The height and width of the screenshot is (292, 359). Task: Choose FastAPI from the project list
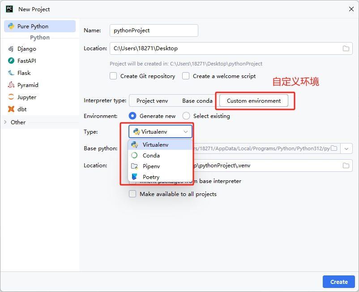coord(26,61)
